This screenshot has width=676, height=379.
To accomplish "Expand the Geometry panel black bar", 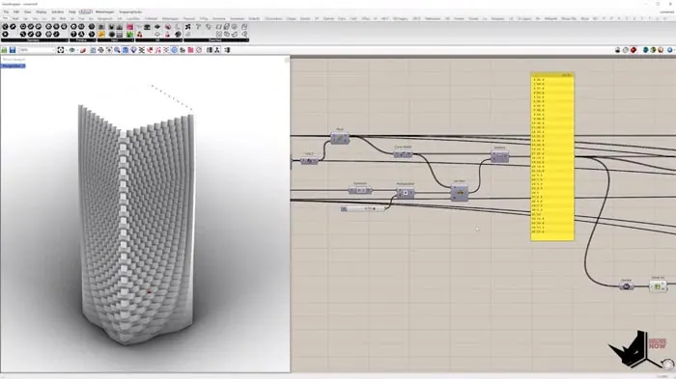I will [34, 41].
